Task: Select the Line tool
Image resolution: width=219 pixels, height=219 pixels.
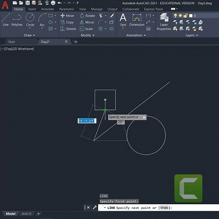Action: [x=5, y=20]
